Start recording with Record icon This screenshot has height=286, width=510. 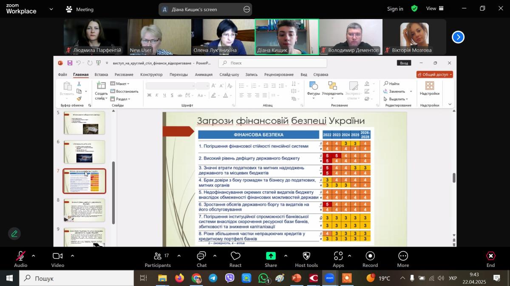coord(370,259)
